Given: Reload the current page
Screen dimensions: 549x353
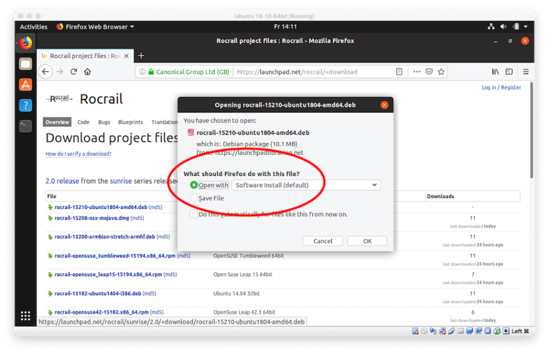Looking at the screenshot, I should tap(73, 71).
